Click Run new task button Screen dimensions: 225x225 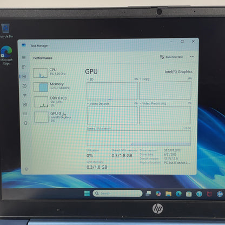(171, 57)
